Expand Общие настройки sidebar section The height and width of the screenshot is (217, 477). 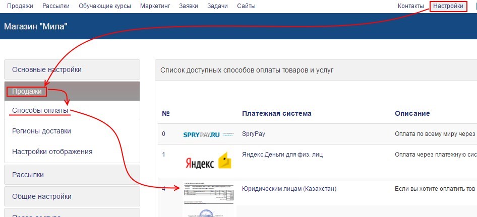72,196
